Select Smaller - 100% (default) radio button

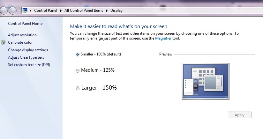tap(78, 55)
